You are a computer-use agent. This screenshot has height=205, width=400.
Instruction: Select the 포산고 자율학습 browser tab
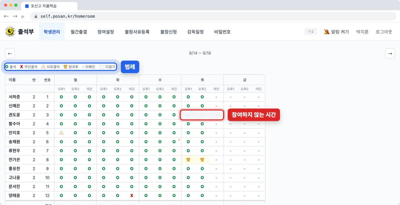49,6
